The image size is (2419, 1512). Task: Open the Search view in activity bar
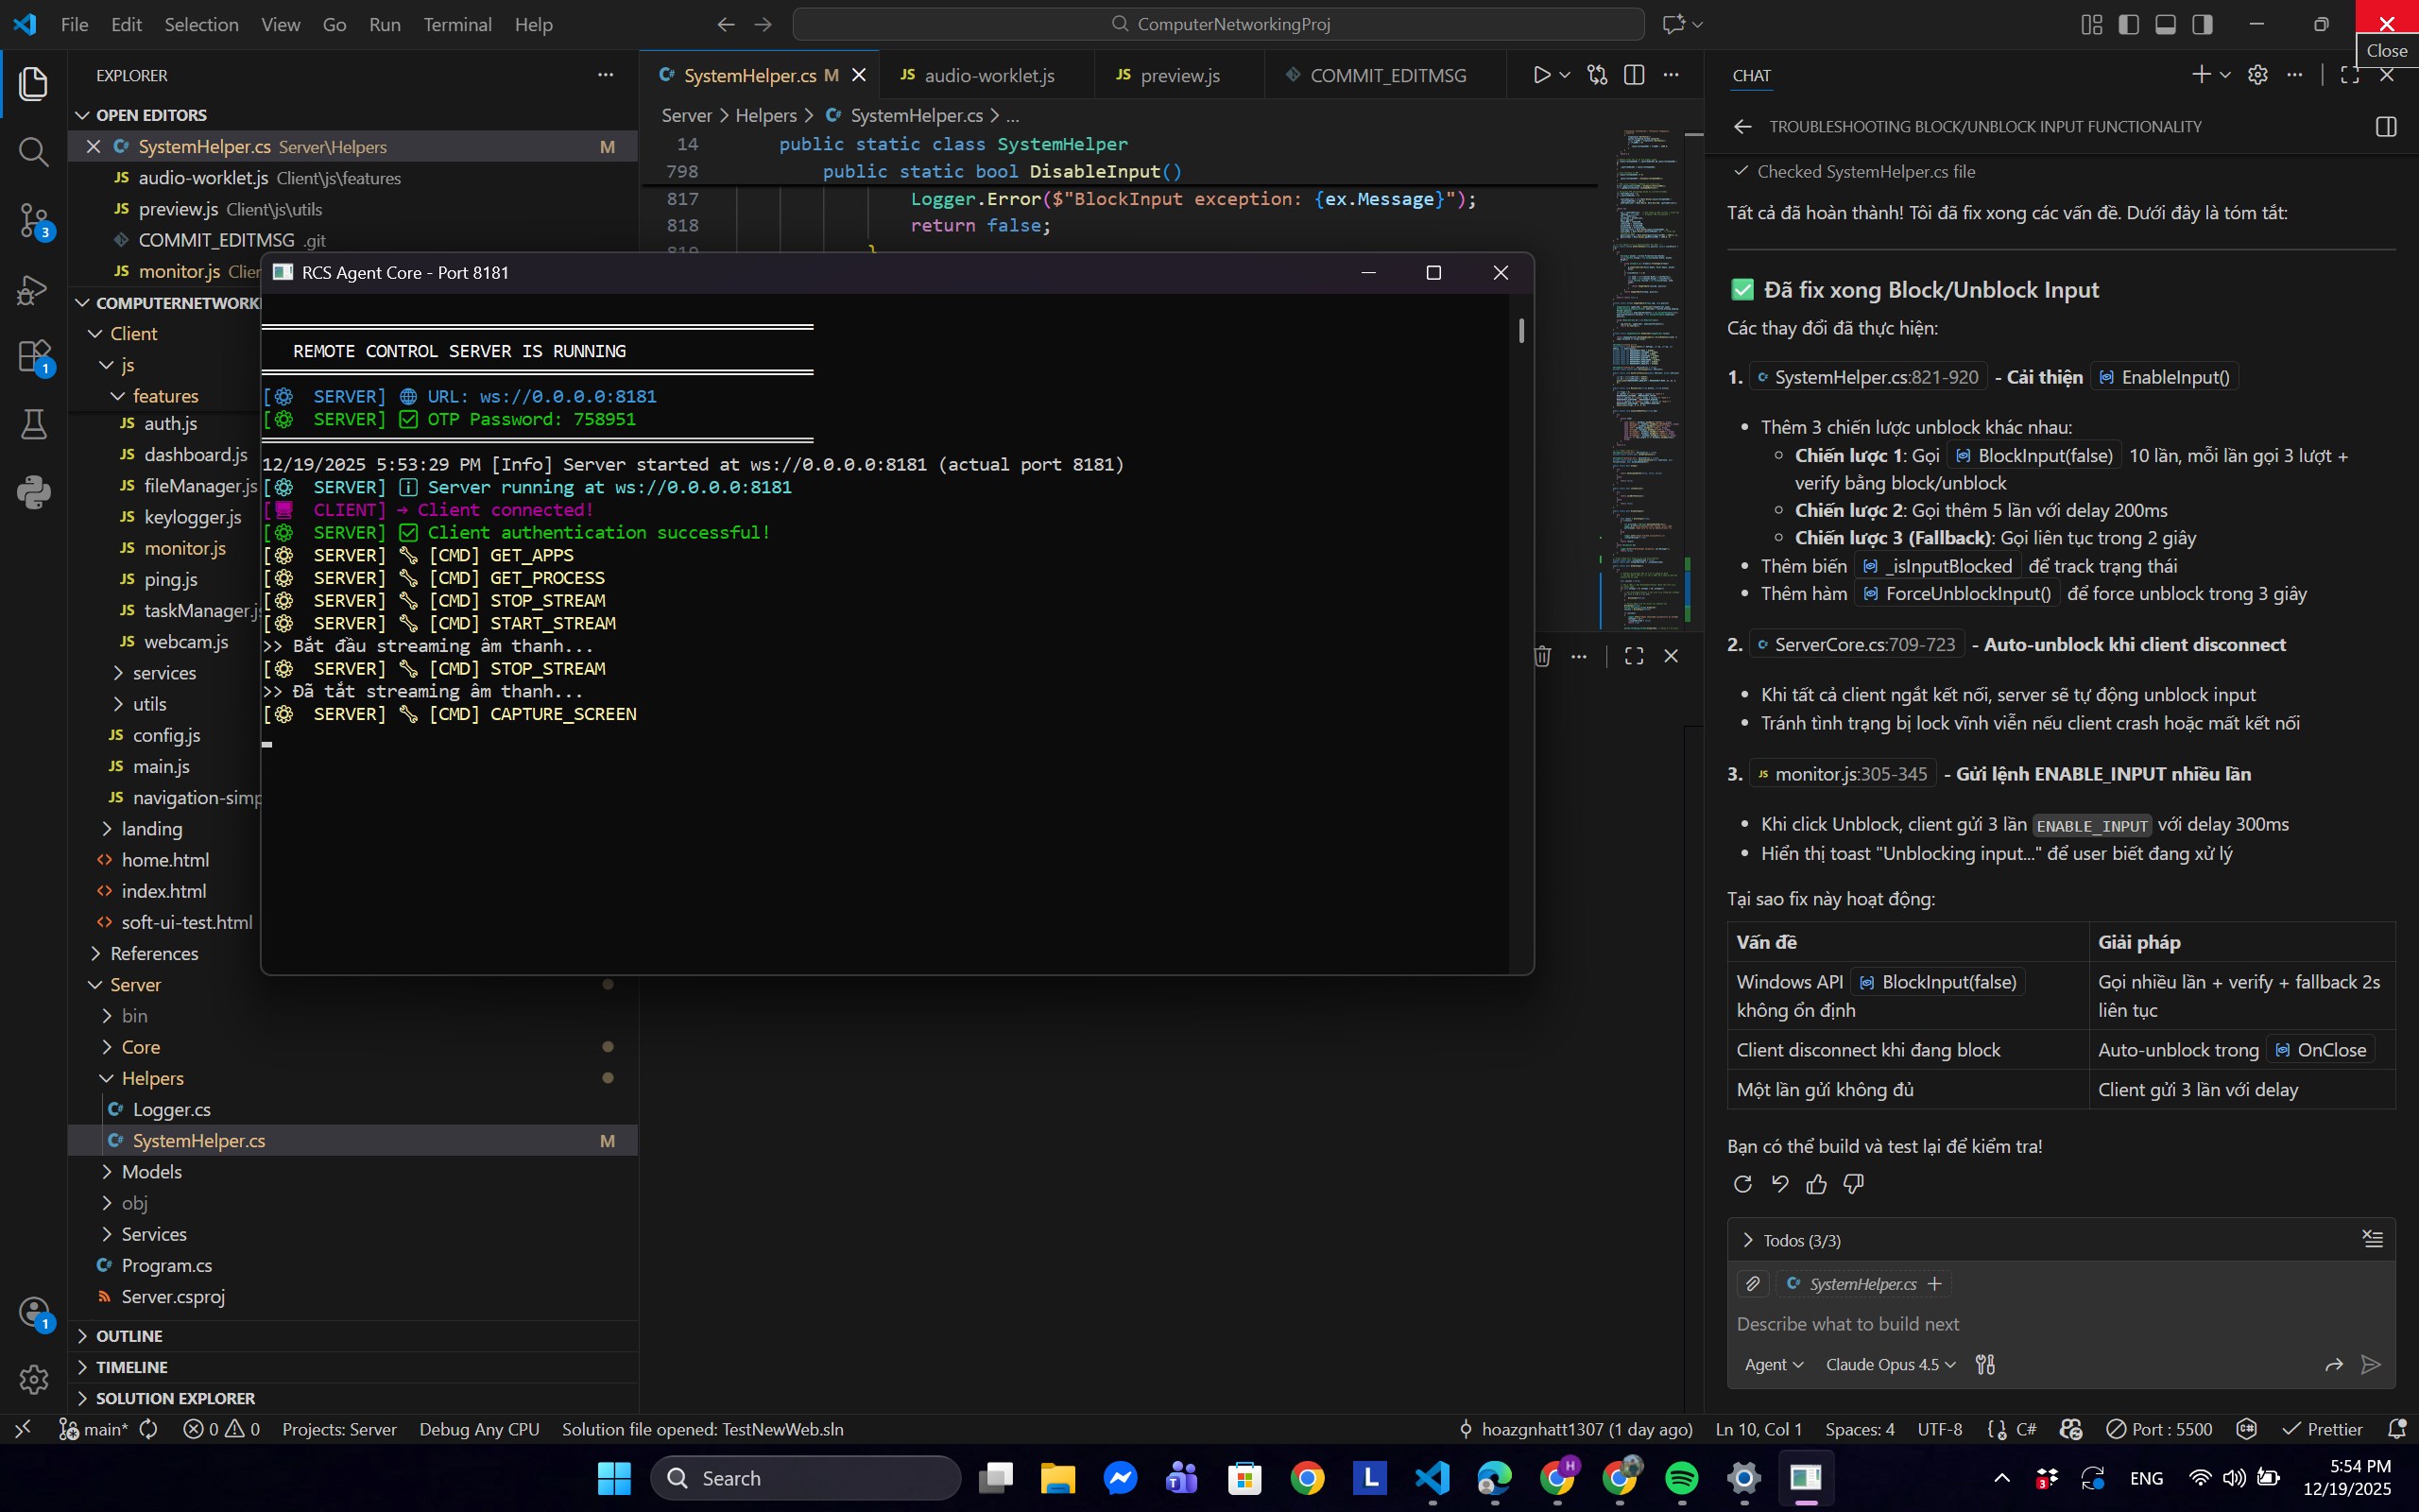33,152
